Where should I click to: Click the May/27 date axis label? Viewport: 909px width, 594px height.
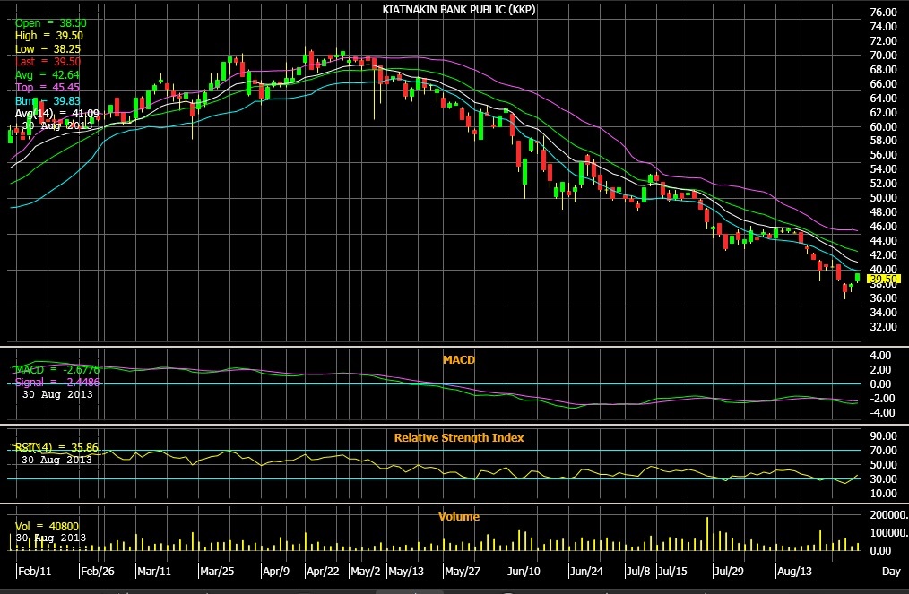coord(462,572)
